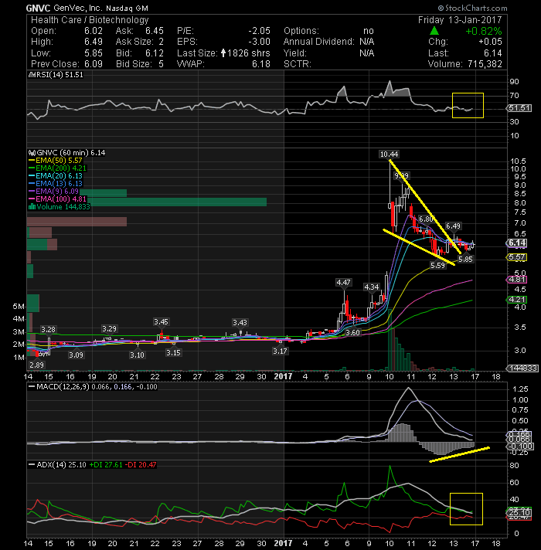
Task: Click the 3.43 price label
Action: [240, 322]
